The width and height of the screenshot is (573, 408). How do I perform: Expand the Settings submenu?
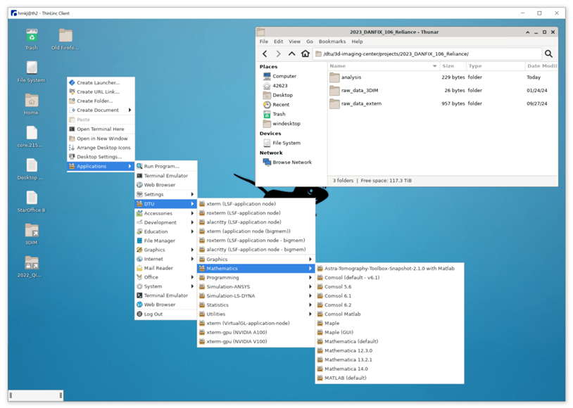click(166, 194)
